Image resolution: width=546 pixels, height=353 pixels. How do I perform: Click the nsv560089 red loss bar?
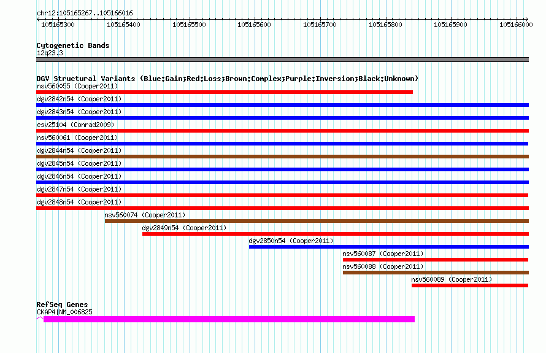point(470,285)
